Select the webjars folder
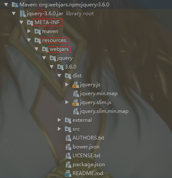Screen dimensions: 172x178 coord(59,49)
